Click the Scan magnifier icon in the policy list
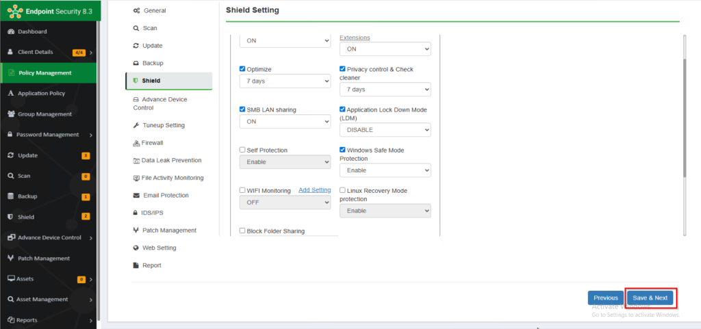701x329 pixels. [x=136, y=28]
